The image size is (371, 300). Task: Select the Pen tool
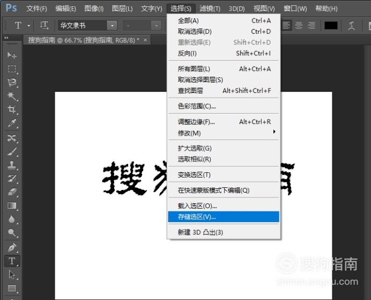coord(12,247)
